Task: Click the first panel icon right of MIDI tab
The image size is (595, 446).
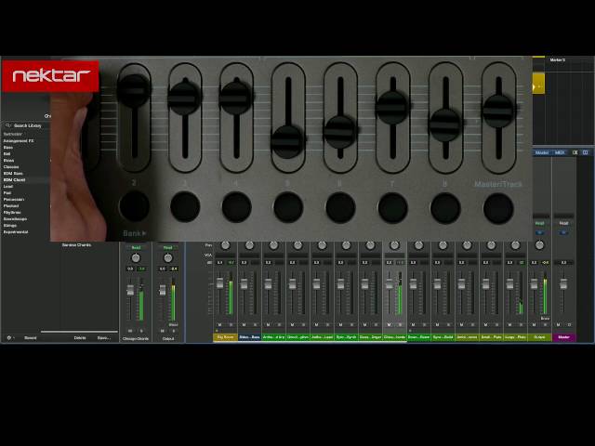Action: [x=575, y=152]
